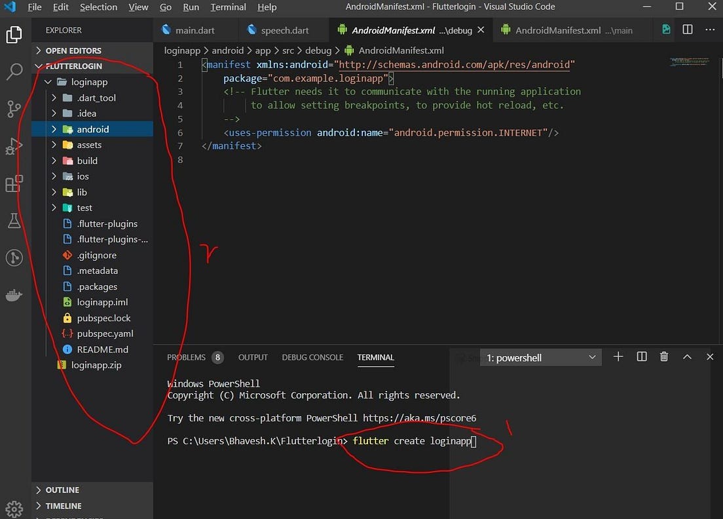The width and height of the screenshot is (723, 519).
Task: Click the loginapp breadcrumb
Action: coord(181,50)
